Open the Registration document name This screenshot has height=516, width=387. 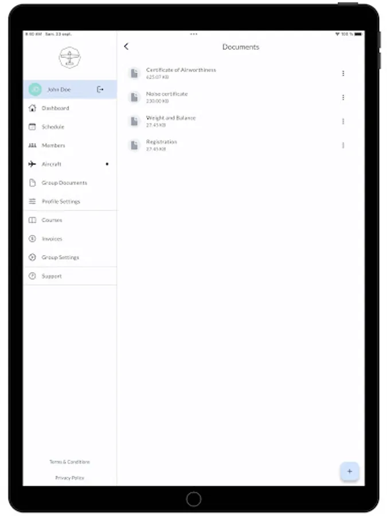[x=161, y=142]
